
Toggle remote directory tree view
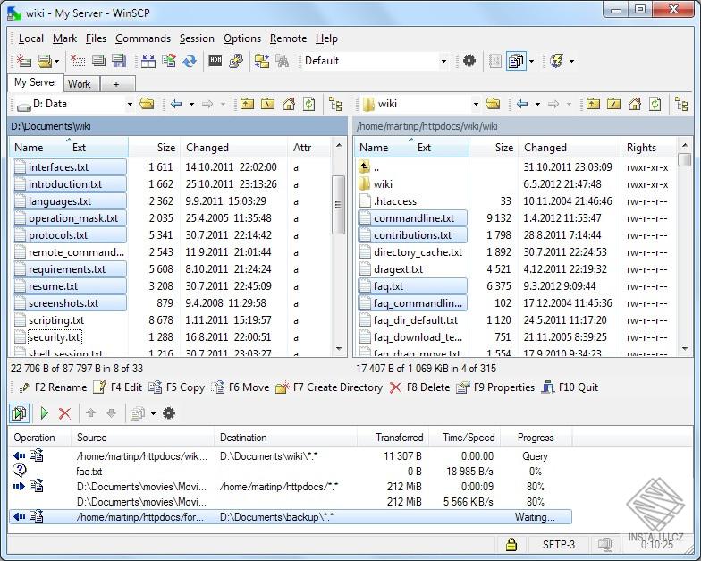681,104
